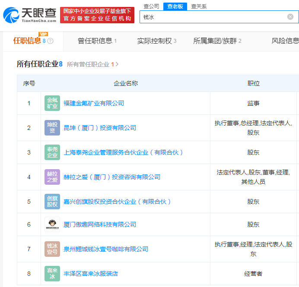The image size is (299, 287).
Task: Click the 钱冰壹号 company logo icon
Action: 52,249
